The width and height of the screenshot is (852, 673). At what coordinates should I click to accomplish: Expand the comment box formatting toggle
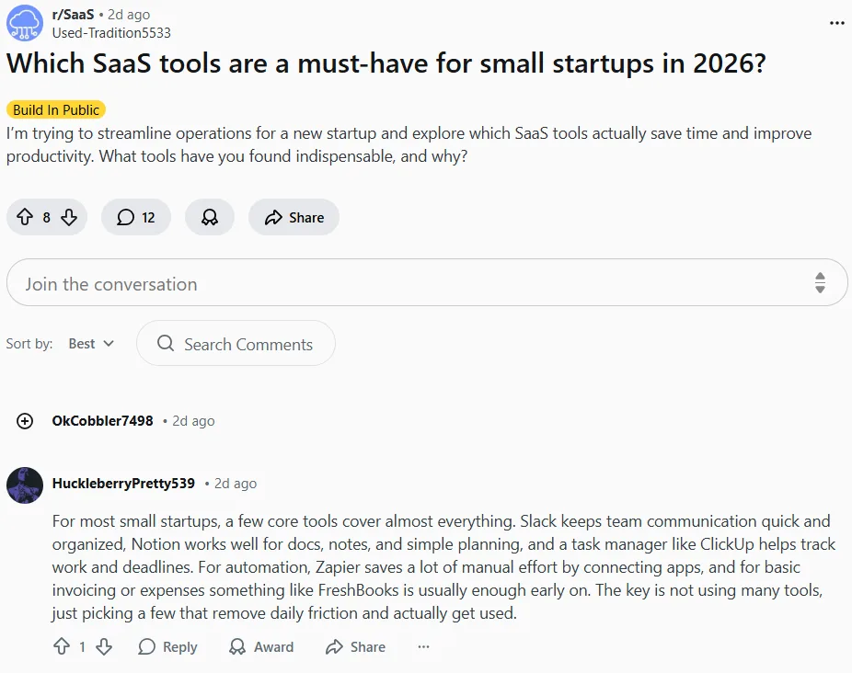pos(820,283)
